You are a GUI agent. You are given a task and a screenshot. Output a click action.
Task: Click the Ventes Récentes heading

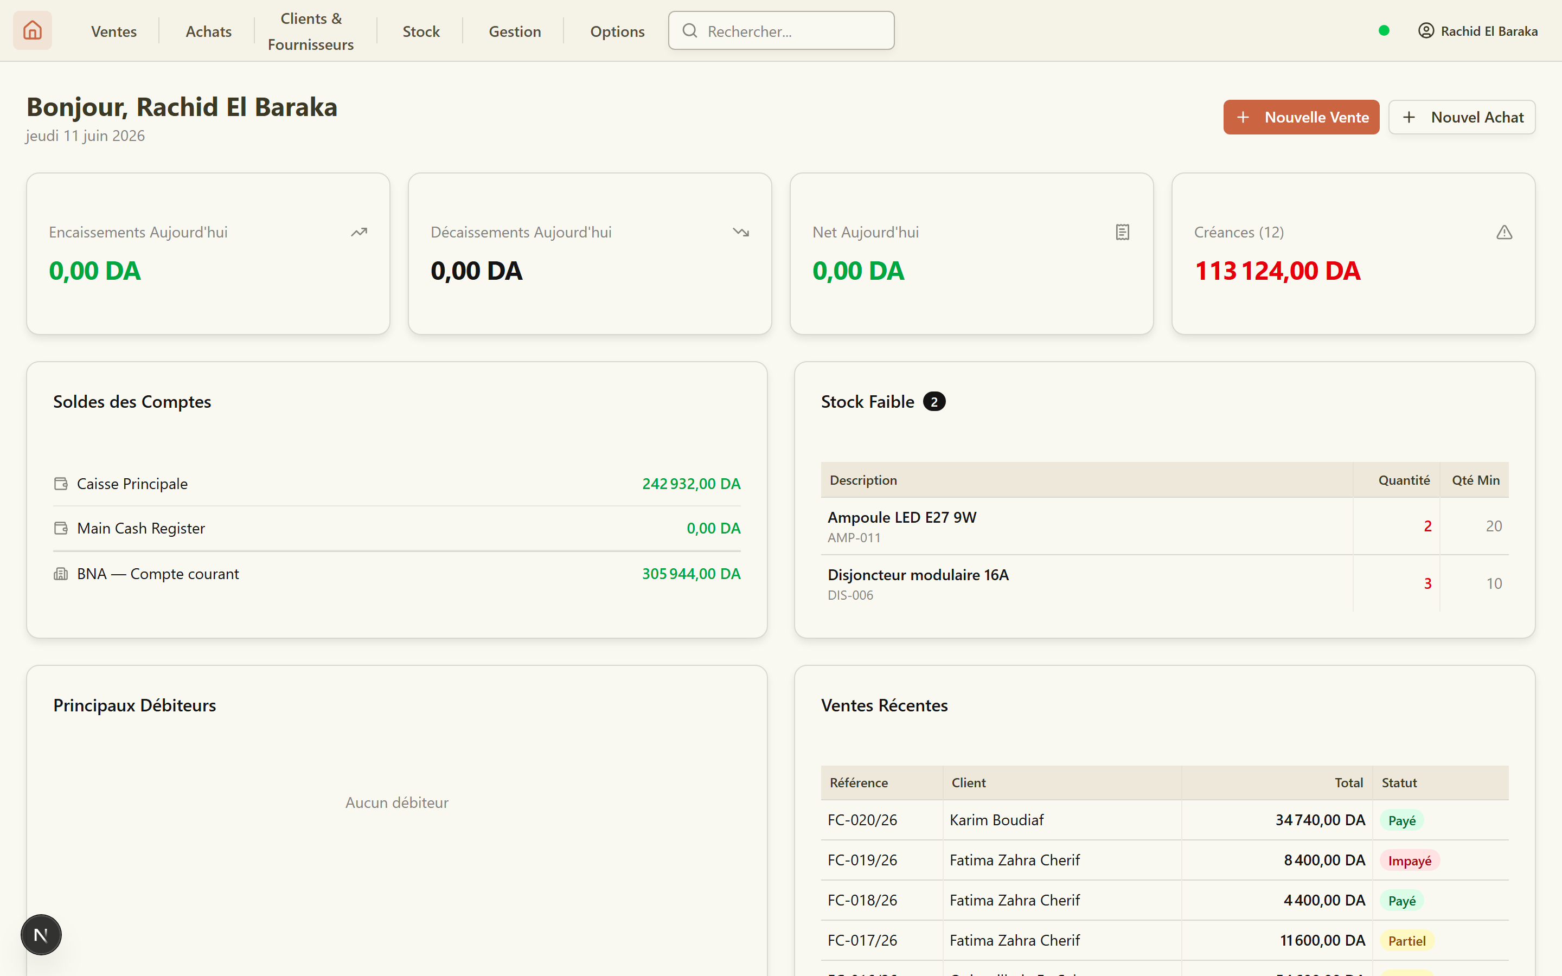(884, 705)
